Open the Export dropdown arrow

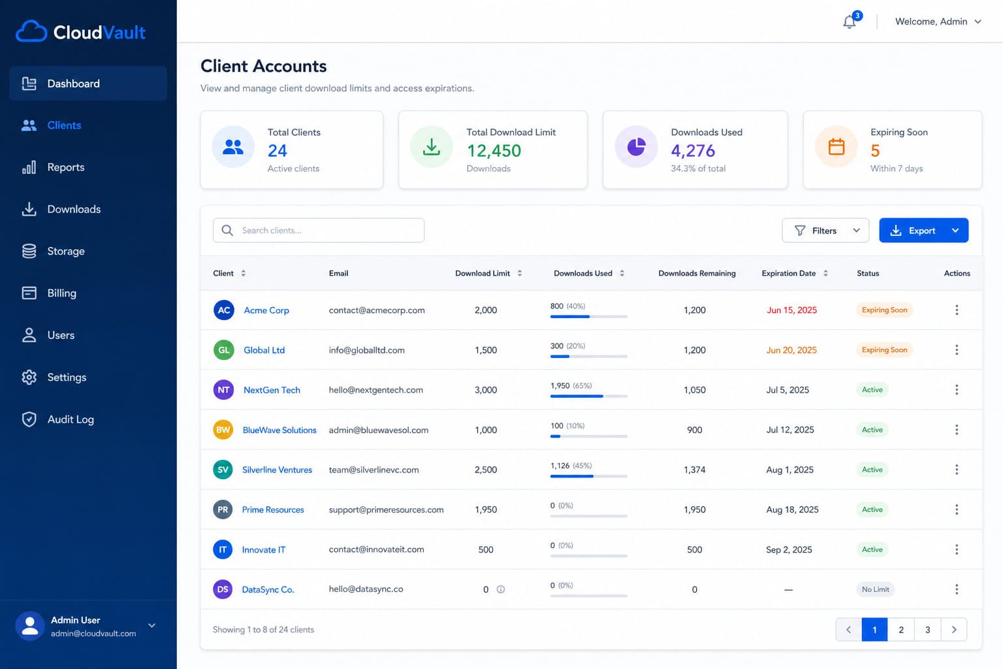click(x=955, y=231)
